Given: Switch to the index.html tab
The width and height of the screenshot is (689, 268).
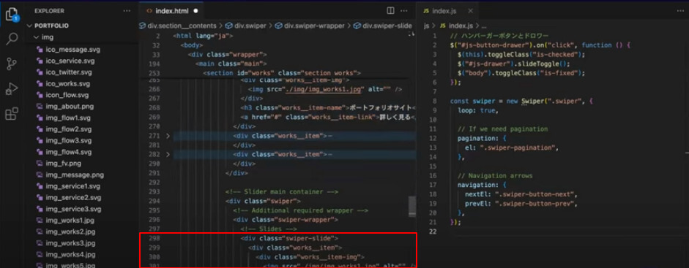Looking at the screenshot, I should [x=172, y=11].
